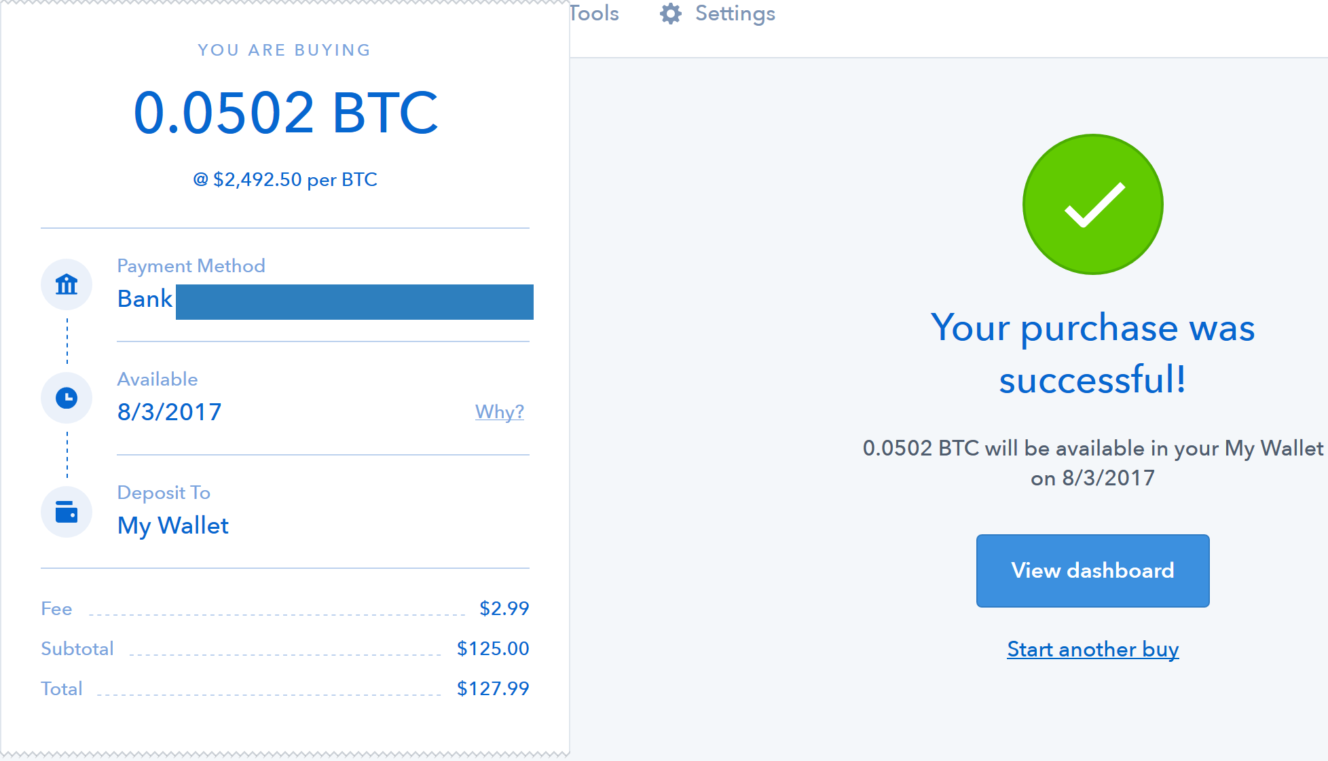Click the wallet deposit icon
Image resolution: width=1328 pixels, height=761 pixels.
66,512
